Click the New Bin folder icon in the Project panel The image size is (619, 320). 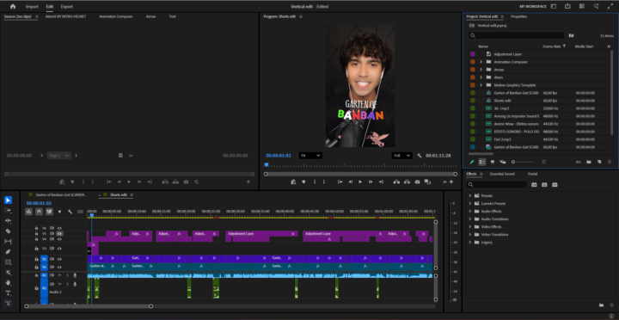[589, 162]
